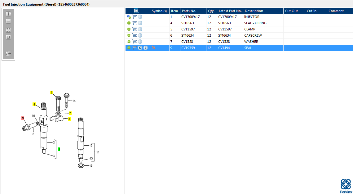
Task: Add CAPSCREW to the shopping cart
Action: coord(135,35)
